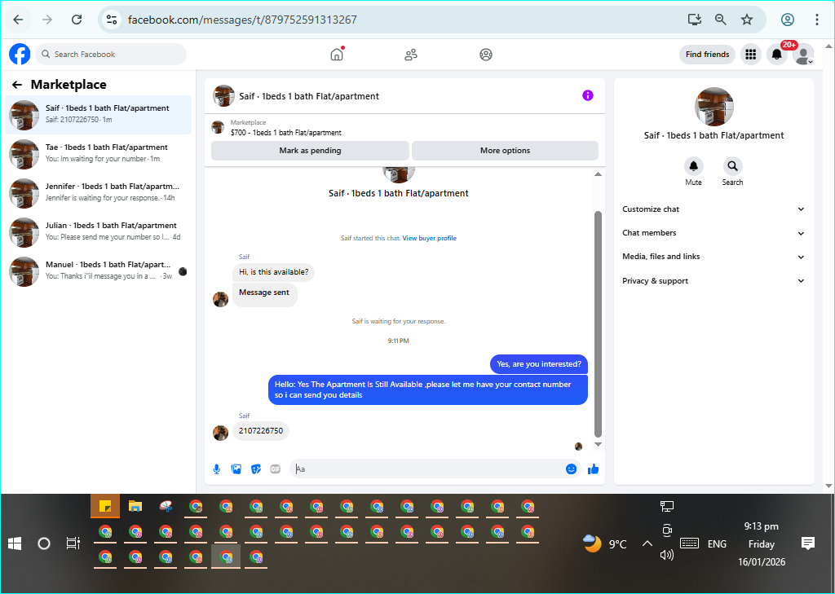The image size is (835, 594).
Task: Open the Facebook menu grid icon
Action: 750,55
